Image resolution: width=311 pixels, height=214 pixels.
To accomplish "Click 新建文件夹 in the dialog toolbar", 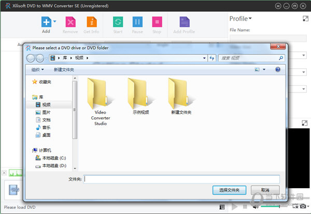I will pos(64,70).
